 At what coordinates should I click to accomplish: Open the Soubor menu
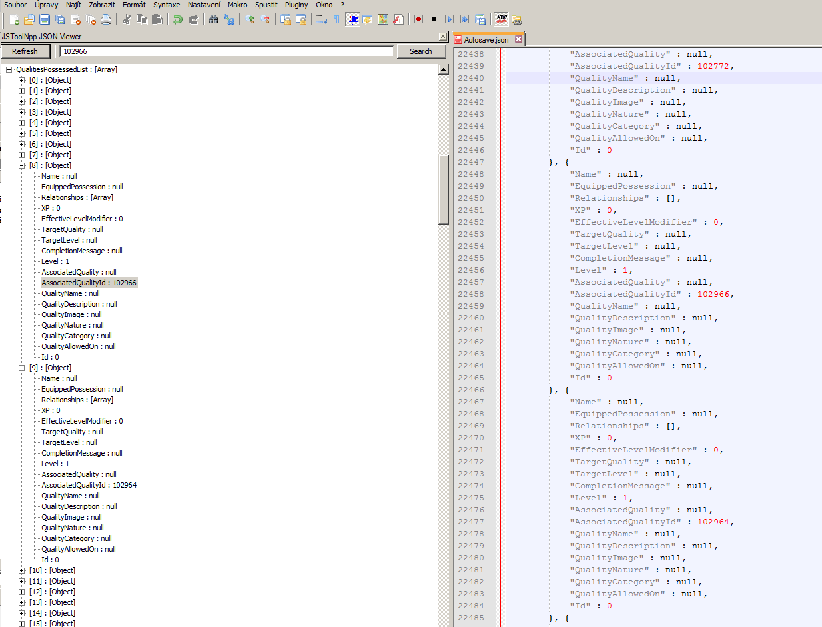pyautogui.click(x=15, y=5)
